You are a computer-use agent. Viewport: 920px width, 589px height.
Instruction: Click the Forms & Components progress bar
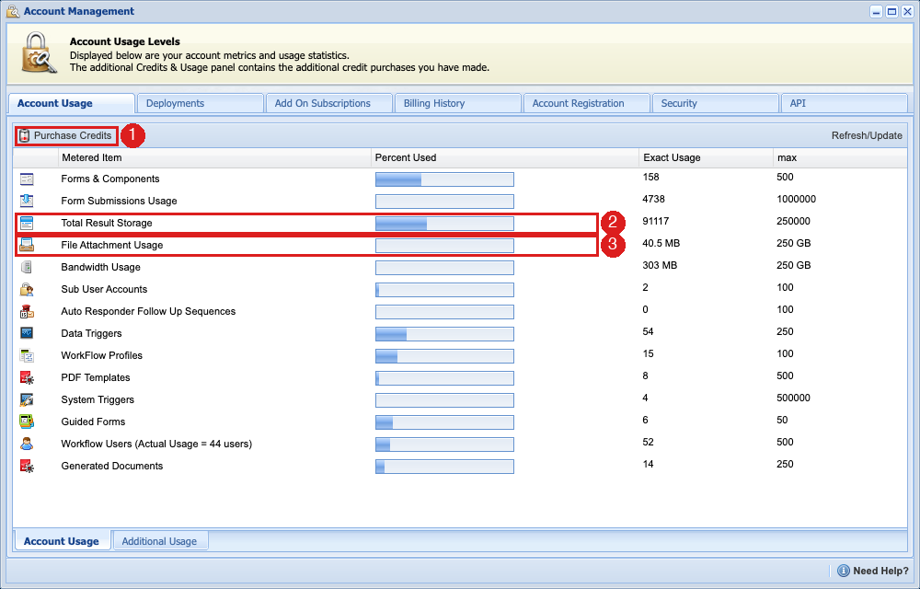point(444,179)
